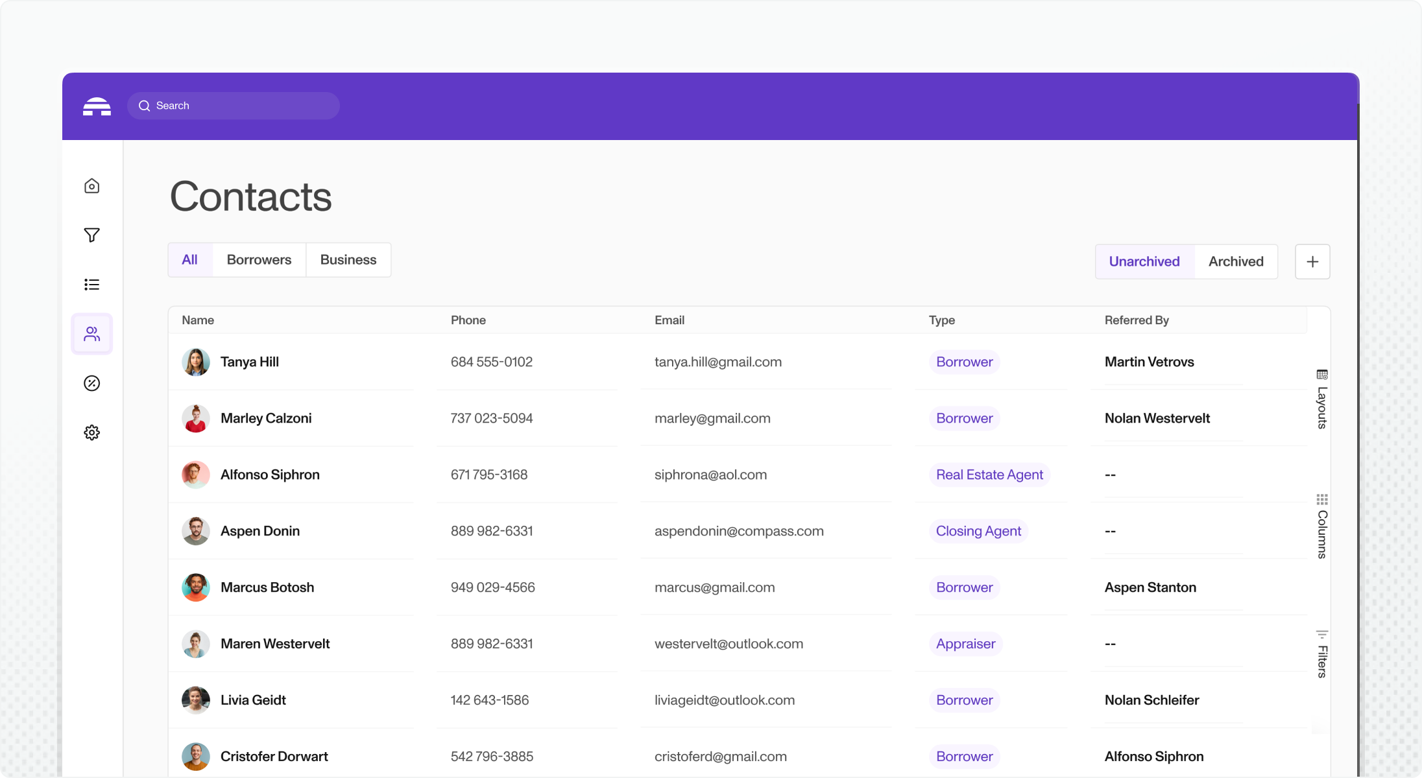The image size is (1422, 778).
Task: Open the percent rates icon in sidebar
Action: coord(91,383)
